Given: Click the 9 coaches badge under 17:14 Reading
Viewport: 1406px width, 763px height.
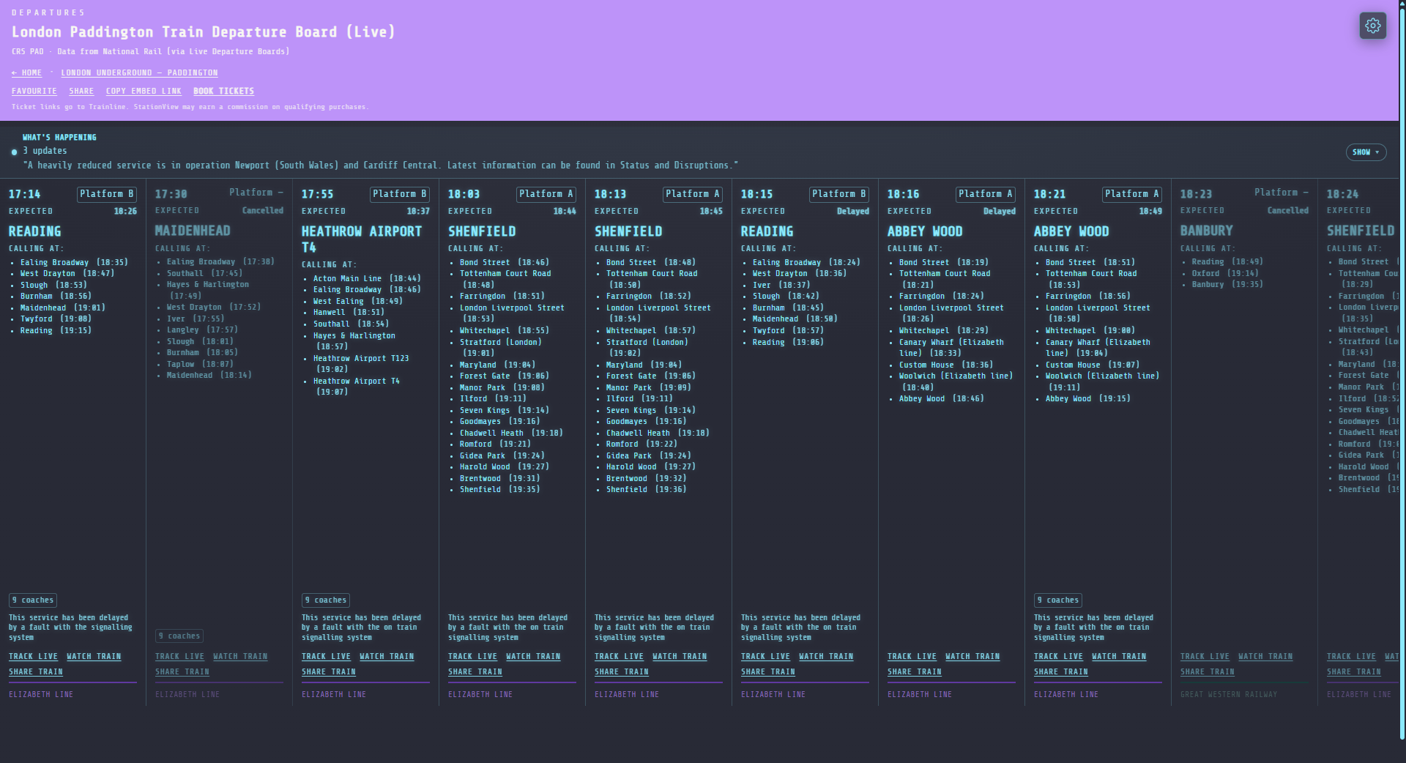Looking at the screenshot, I should (33, 600).
